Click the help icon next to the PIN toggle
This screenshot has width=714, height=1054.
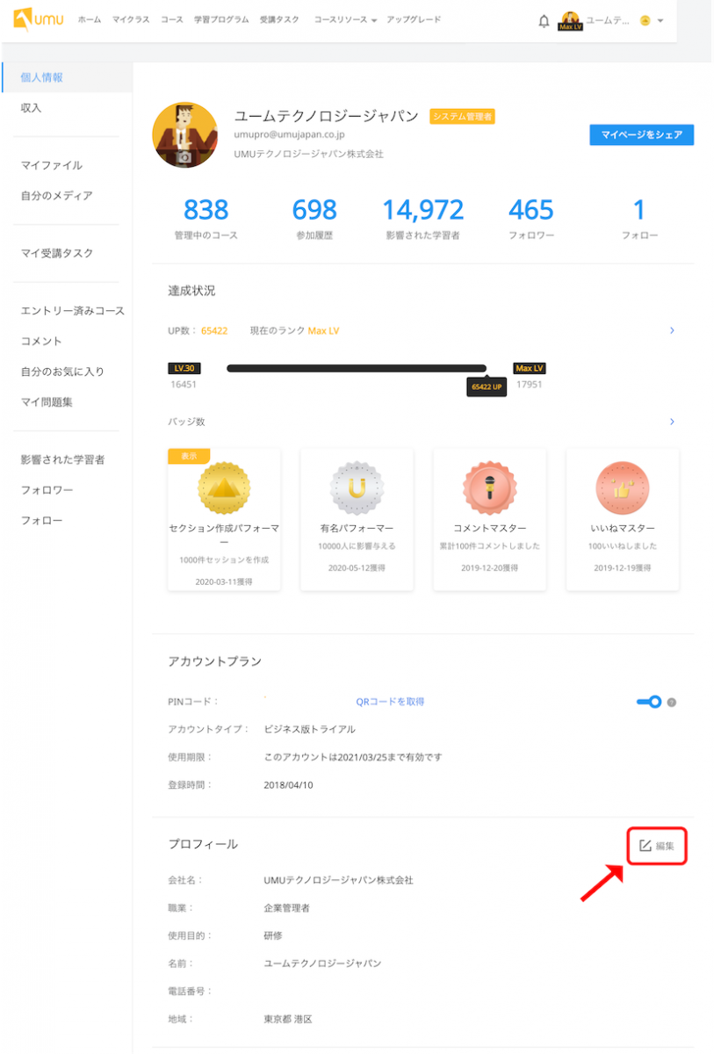pos(671,702)
